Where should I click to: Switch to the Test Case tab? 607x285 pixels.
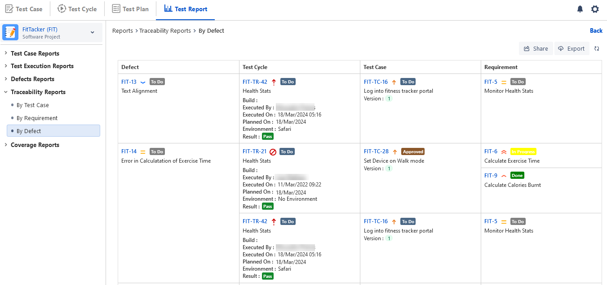24,9
